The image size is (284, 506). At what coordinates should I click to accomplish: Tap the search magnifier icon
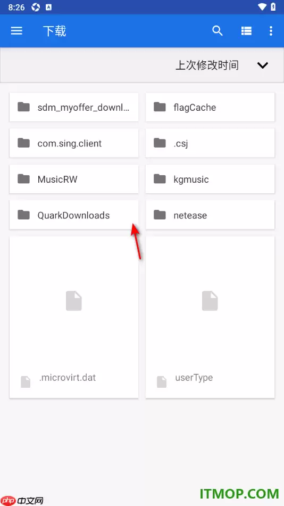[218, 31]
